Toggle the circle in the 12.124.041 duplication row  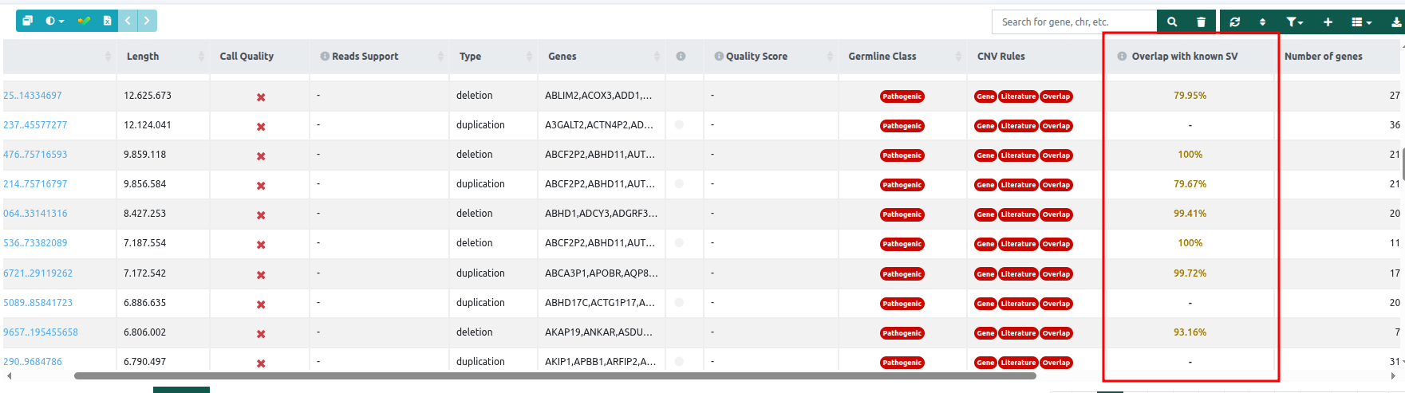point(679,125)
